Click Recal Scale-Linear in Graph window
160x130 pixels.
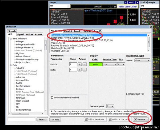coord(127,7)
